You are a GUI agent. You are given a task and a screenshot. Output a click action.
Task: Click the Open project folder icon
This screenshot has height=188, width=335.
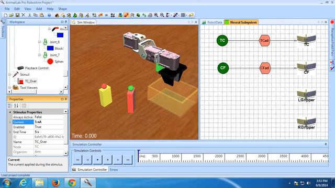click(x=12, y=15)
